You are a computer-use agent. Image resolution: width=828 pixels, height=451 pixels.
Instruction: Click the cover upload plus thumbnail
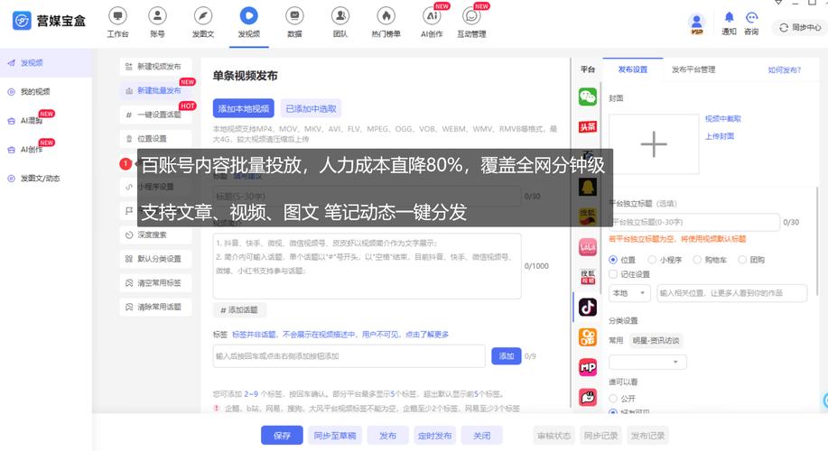653,144
